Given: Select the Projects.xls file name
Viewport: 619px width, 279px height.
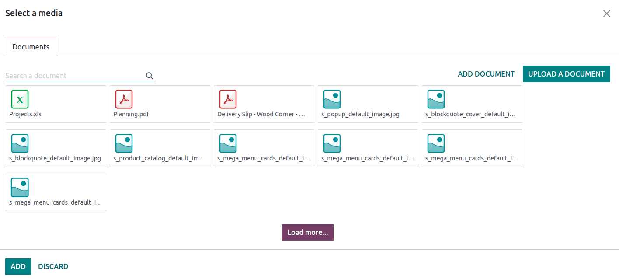Looking at the screenshot, I should [25, 114].
